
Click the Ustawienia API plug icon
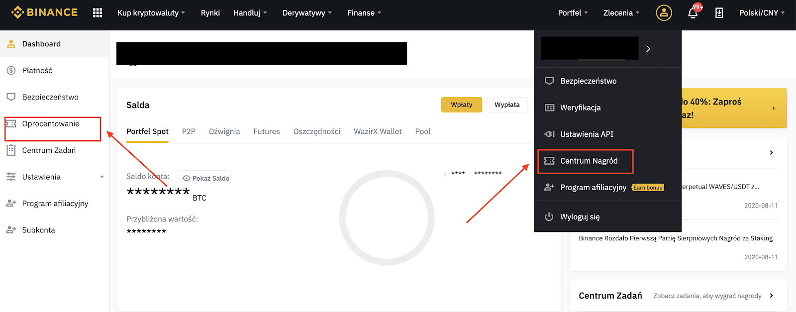[x=549, y=134]
